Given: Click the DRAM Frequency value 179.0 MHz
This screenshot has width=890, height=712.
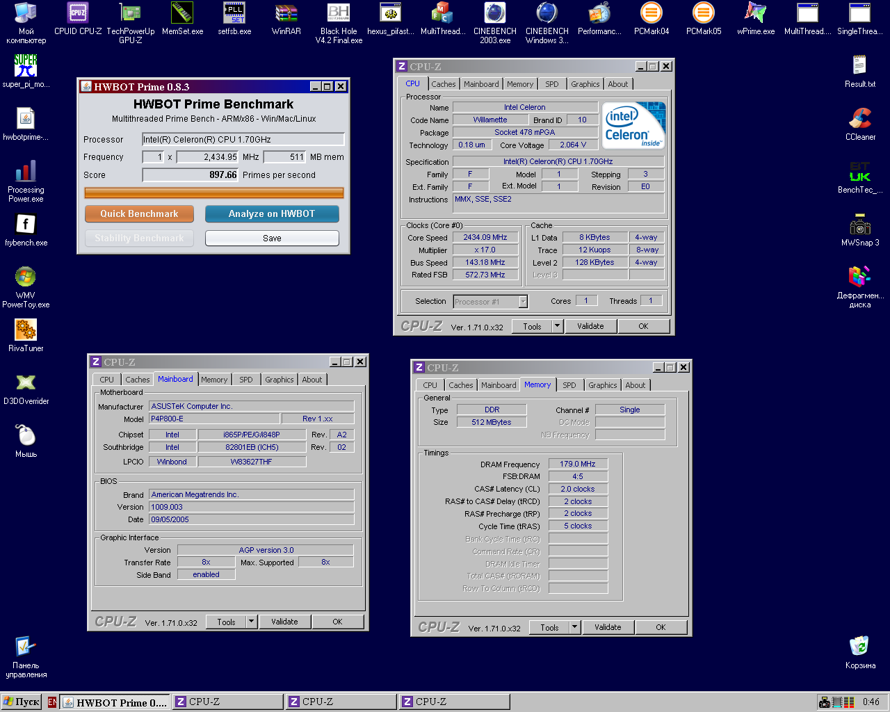Looking at the screenshot, I should click(578, 464).
